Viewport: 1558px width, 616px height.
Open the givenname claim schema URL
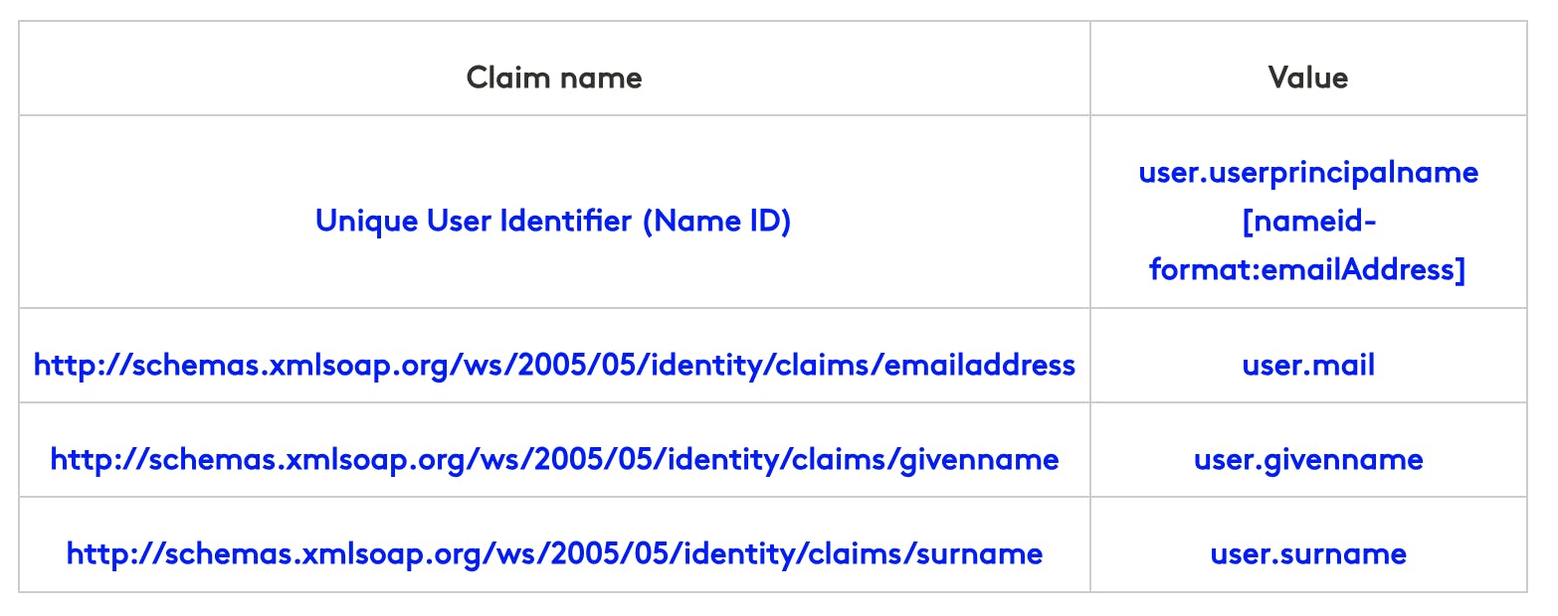click(x=554, y=459)
